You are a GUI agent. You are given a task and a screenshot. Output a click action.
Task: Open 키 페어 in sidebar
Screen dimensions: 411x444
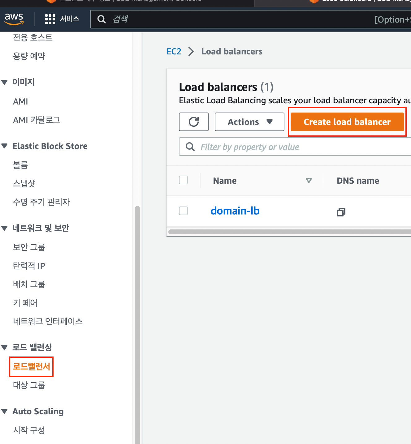pyautogui.click(x=25, y=303)
